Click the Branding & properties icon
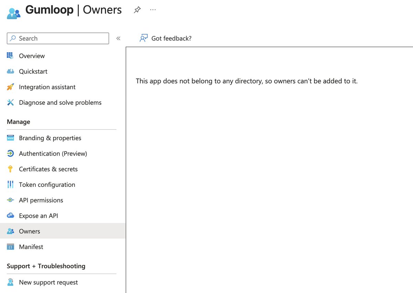Viewport: 413px width, 293px height. pos(10,138)
